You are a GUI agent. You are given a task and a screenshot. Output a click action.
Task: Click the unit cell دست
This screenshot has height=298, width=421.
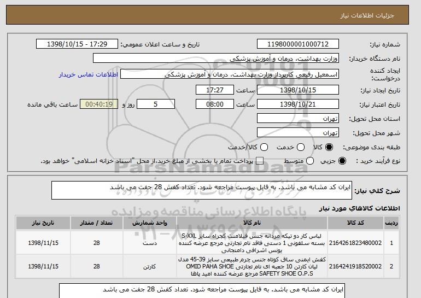point(150,243)
